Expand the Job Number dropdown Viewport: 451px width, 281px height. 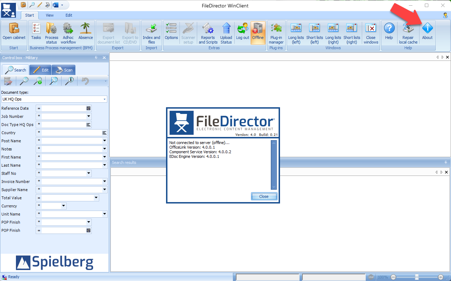click(x=89, y=116)
